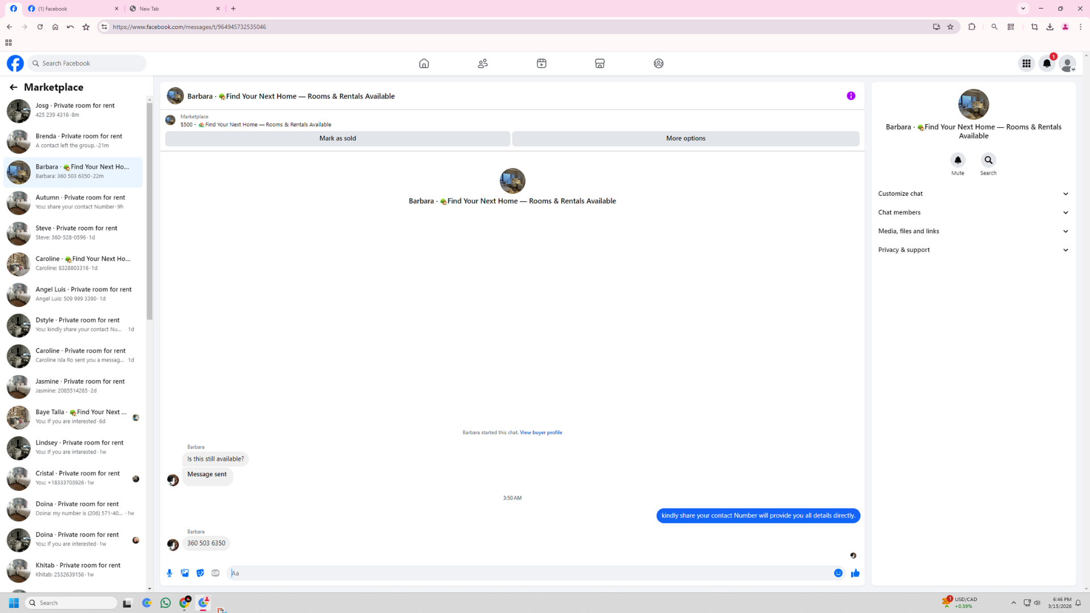1090x613 pixels.
Task: Show hidden system tray icons chevron
Action: point(1013,603)
